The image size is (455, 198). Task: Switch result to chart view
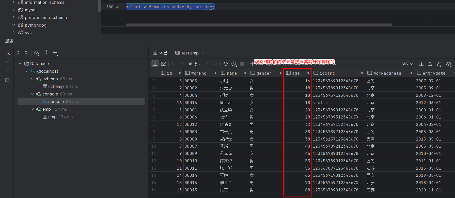pos(163,64)
